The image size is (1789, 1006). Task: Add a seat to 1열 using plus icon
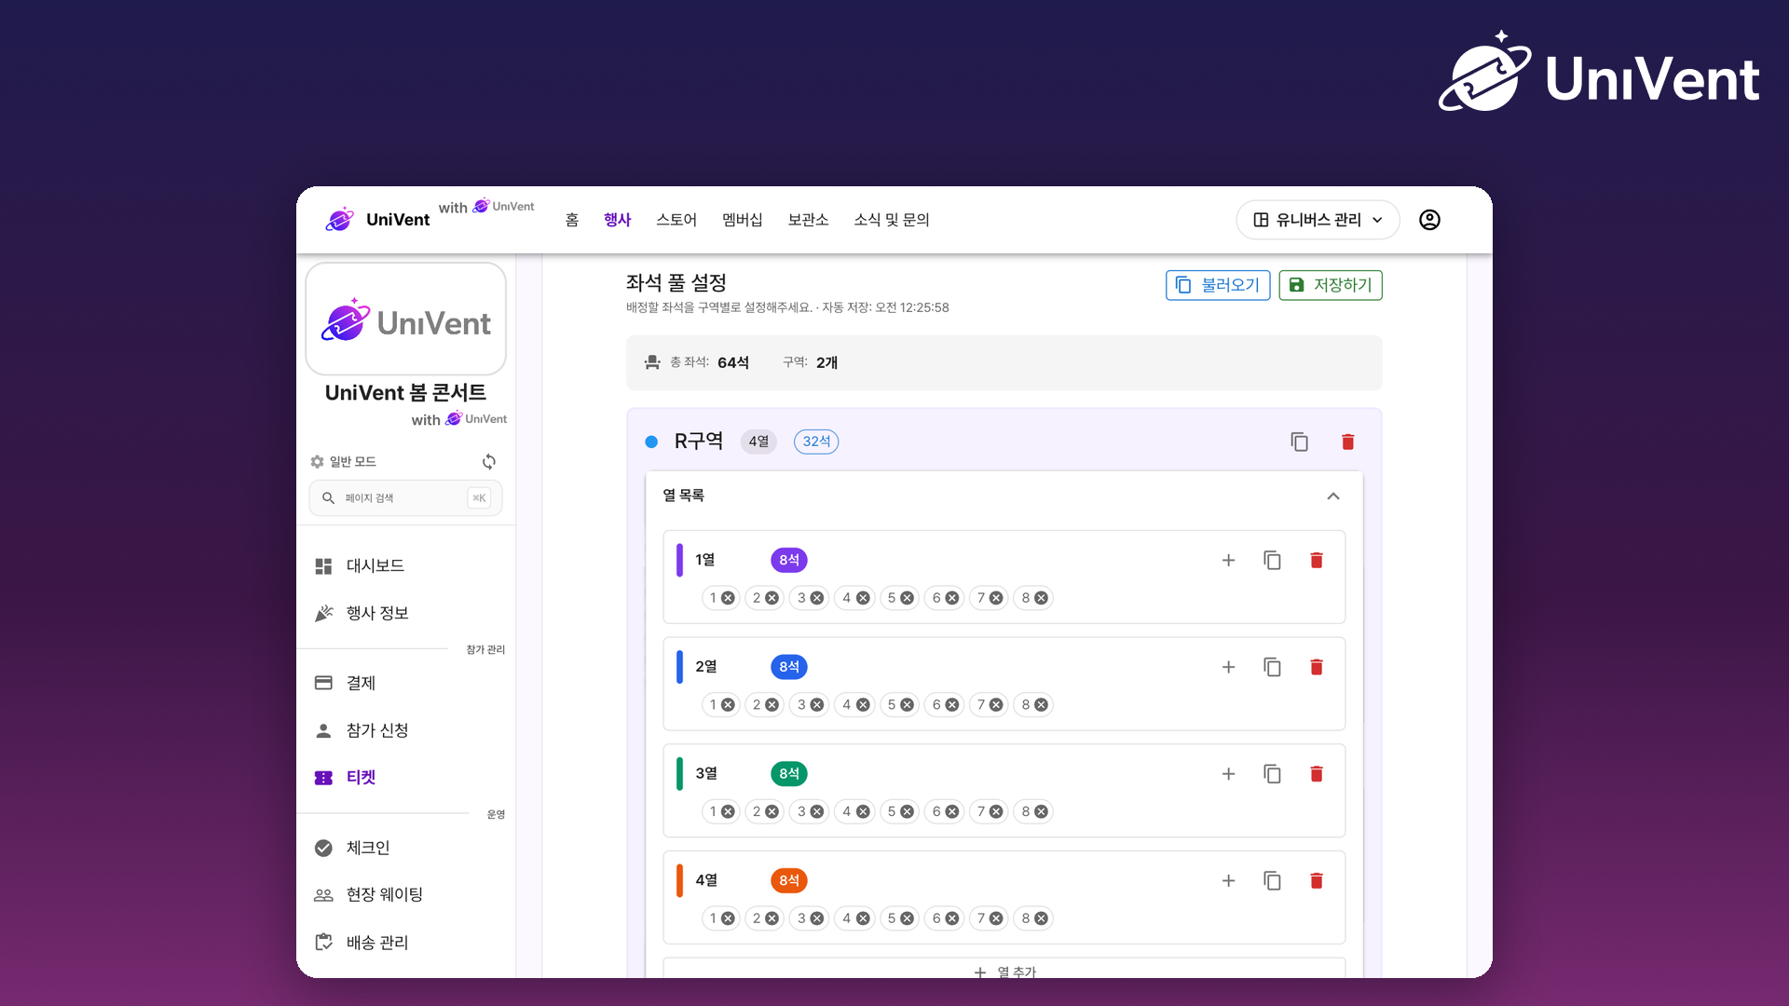(1228, 560)
